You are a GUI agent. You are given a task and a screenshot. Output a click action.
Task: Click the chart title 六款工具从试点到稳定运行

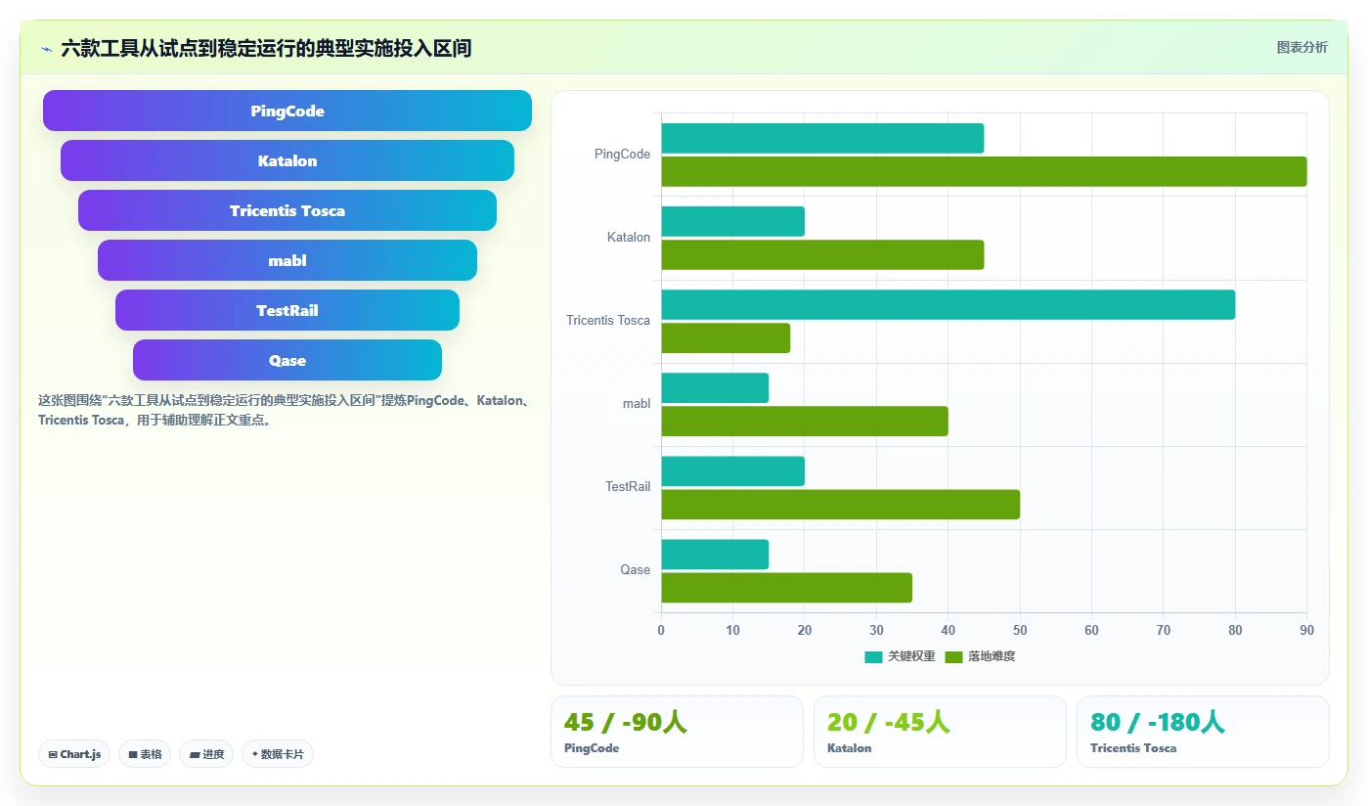pyautogui.click(x=266, y=48)
